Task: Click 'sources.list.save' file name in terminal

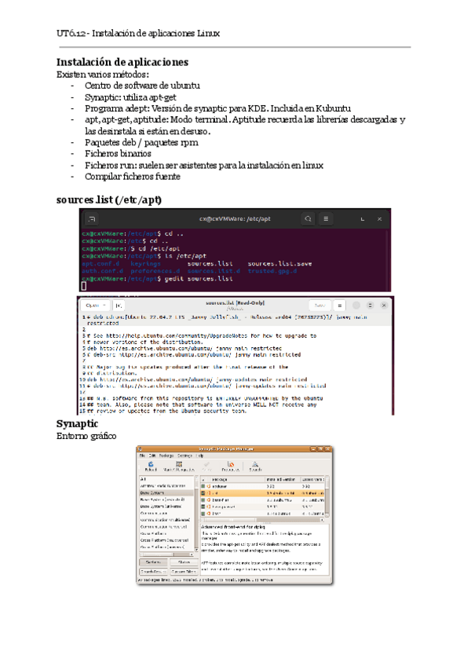Action: click(280, 264)
